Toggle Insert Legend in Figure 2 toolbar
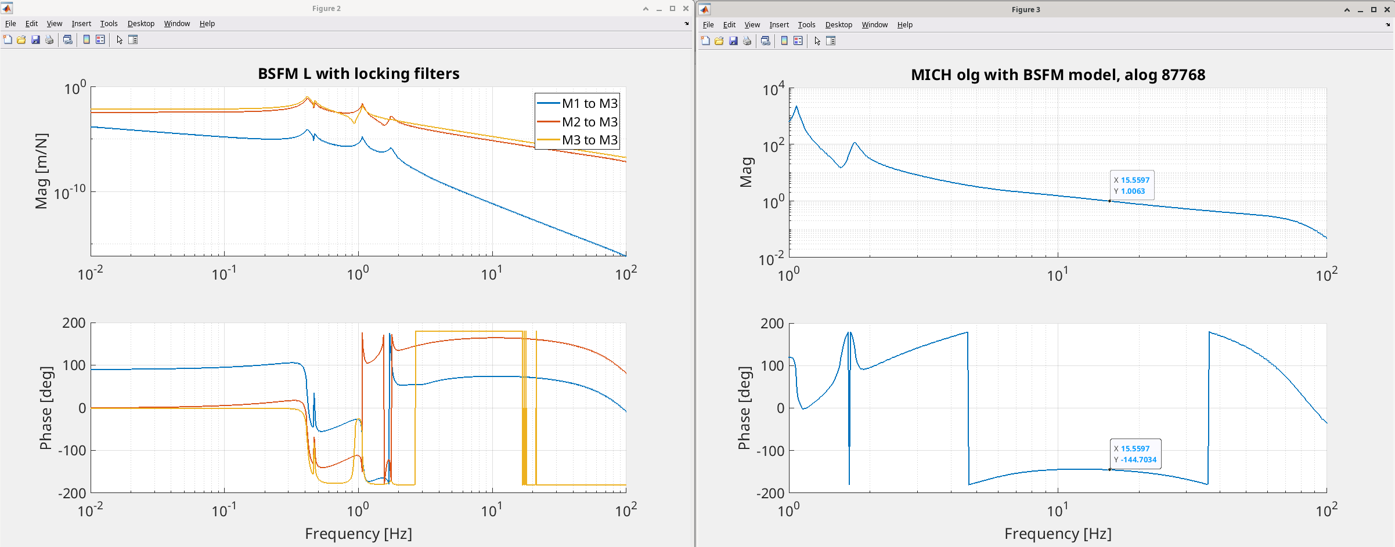 tap(100, 39)
